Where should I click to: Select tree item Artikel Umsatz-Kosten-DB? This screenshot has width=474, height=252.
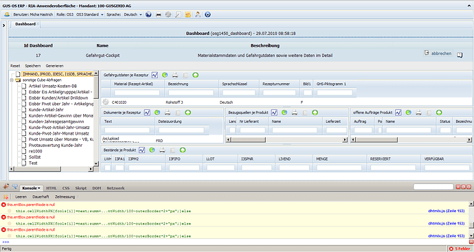click(x=53, y=86)
